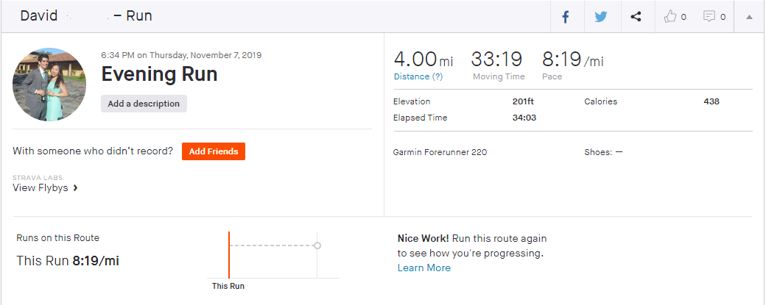Click the athlete profile photo
This screenshot has width=766, height=305.
49,85
